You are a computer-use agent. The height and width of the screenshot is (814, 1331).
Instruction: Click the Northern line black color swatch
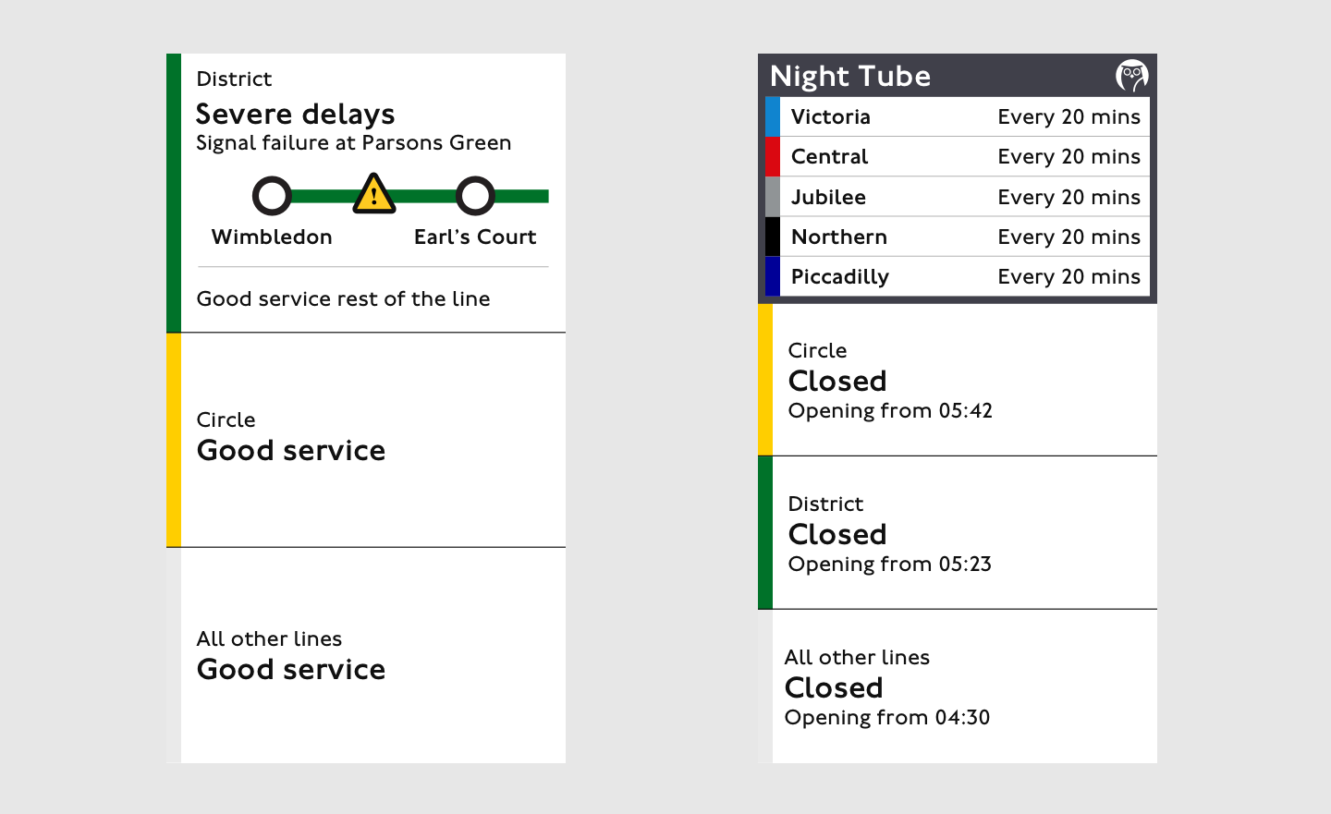coord(773,237)
